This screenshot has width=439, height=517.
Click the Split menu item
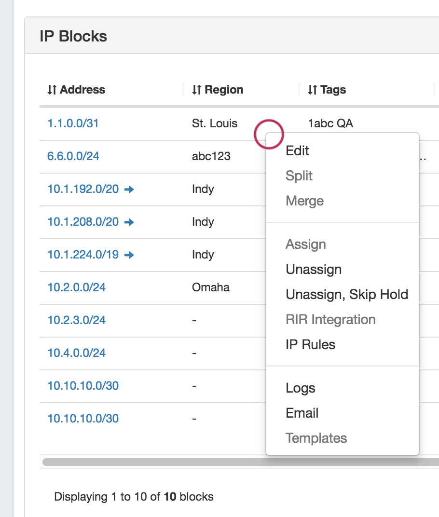coord(299,176)
